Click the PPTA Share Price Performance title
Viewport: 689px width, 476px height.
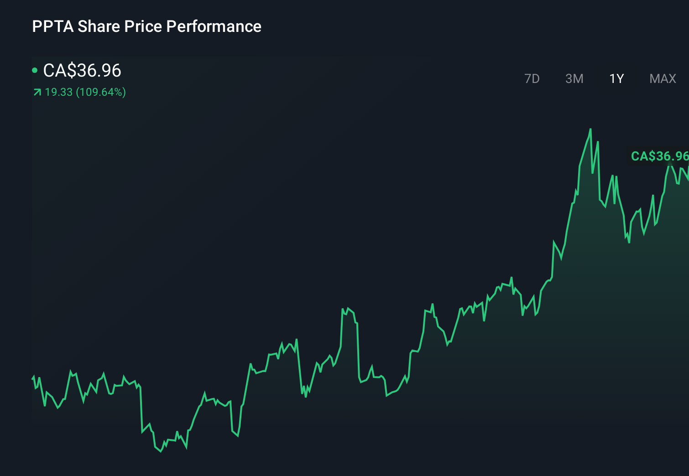tap(146, 26)
